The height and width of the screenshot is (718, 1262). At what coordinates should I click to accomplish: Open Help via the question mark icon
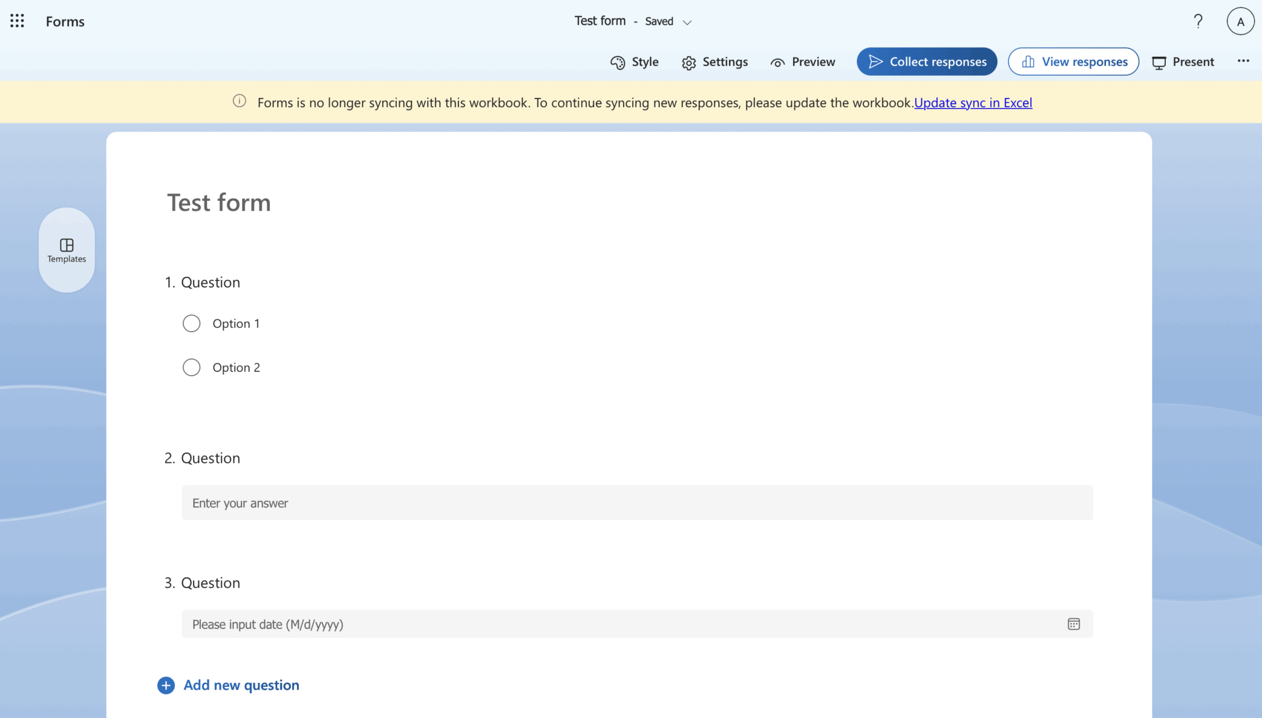(x=1197, y=20)
